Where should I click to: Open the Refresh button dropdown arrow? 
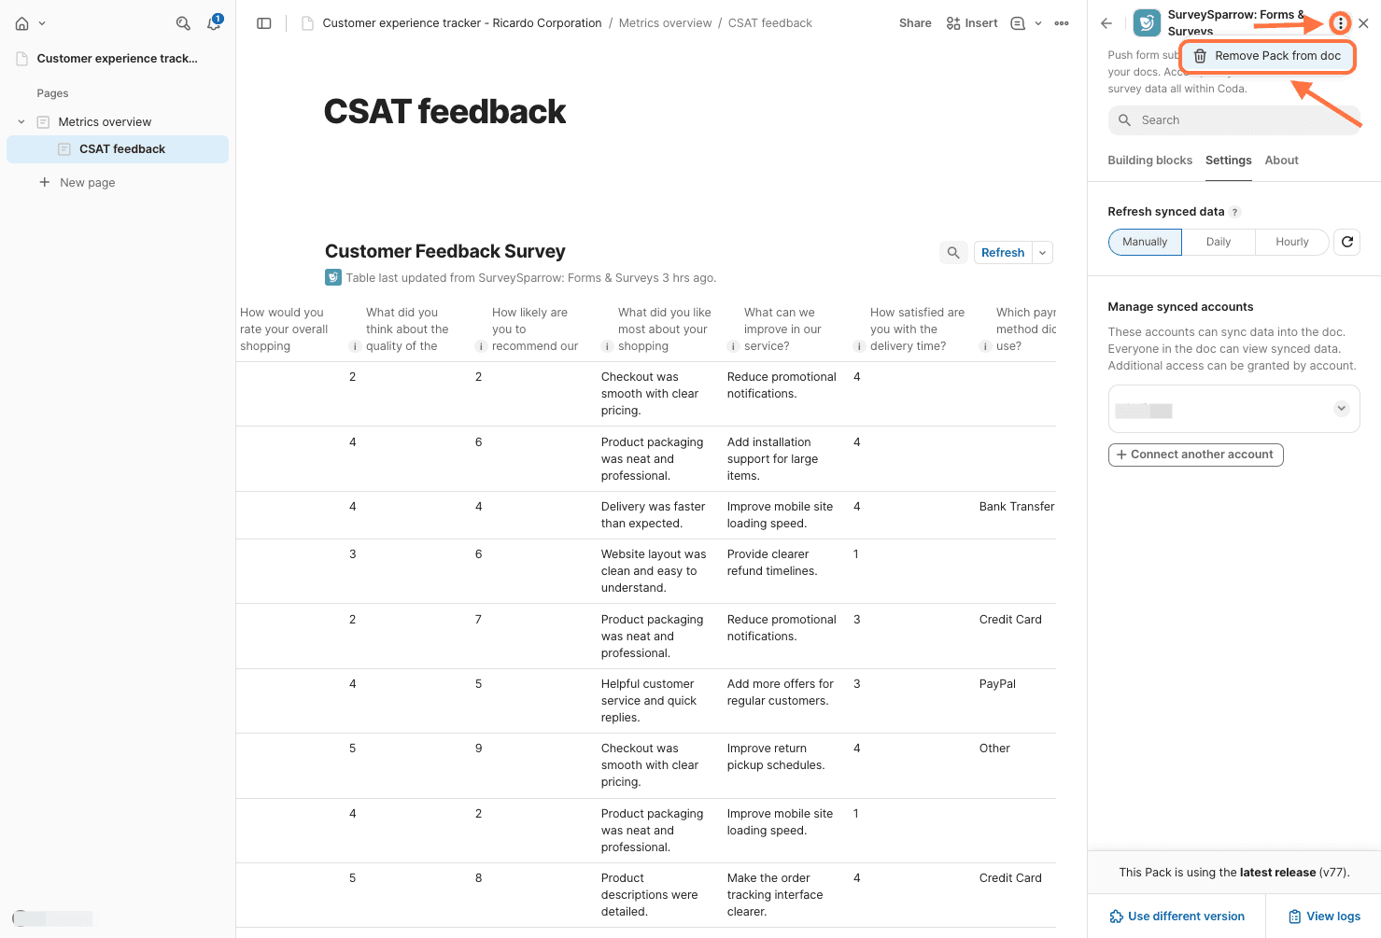pos(1043,253)
